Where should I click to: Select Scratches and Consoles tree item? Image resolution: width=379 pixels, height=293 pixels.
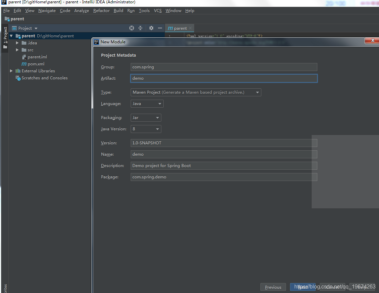click(x=44, y=78)
